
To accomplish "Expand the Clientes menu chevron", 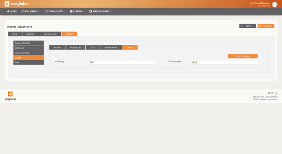I will [x=83, y=11].
